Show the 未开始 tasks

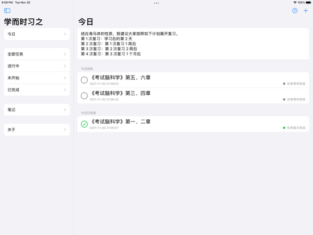[x=37, y=78]
